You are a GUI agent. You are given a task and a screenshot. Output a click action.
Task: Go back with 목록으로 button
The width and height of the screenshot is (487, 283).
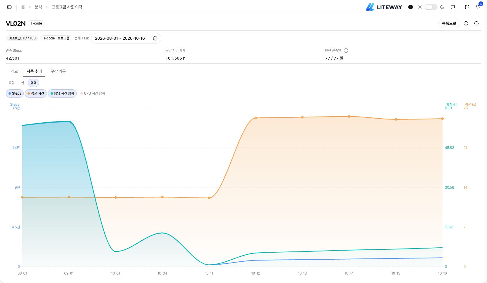pos(449,23)
